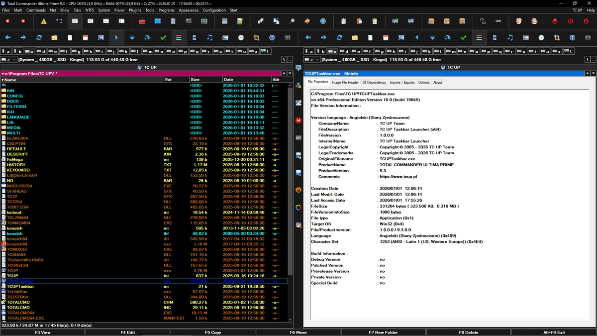Click the red target-circle power icon

(571, 21)
